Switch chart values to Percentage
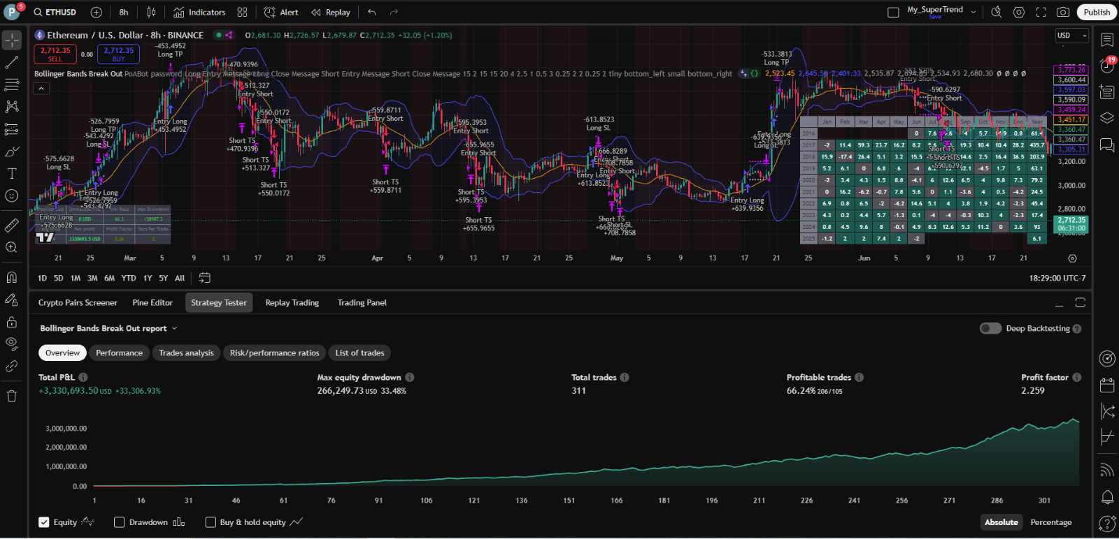The width and height of the screenshot is (1119, 539). (x=1050, y=522)
